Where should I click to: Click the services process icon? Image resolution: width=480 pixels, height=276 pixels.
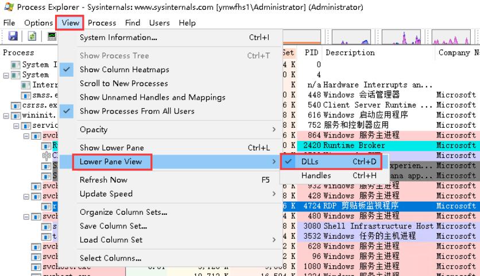point(26,126)
